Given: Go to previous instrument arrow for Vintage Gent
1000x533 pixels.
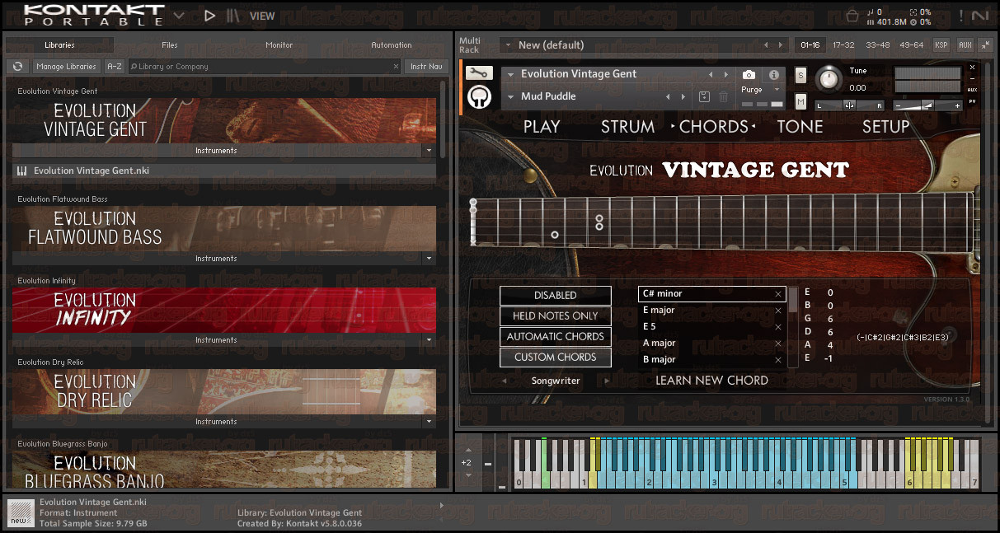Looking at the screenshot, I should (711, 74).
